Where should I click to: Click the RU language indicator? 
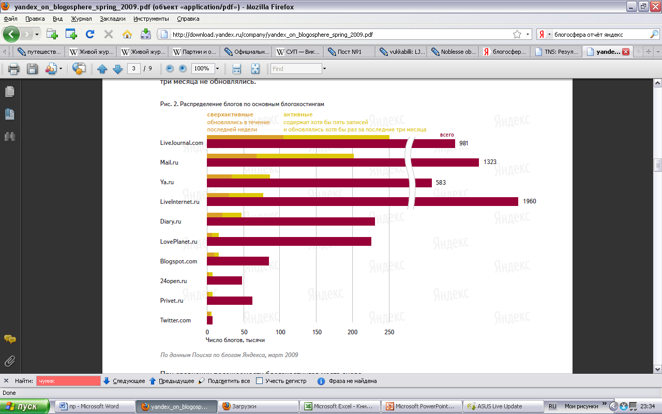[x=552, y=406]
